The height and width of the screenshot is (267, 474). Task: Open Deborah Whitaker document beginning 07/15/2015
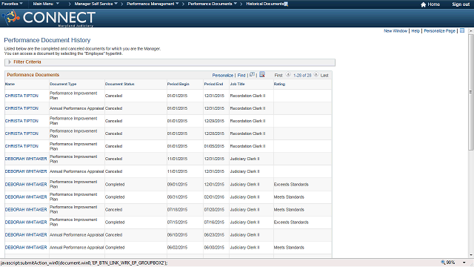pos(26,222)
